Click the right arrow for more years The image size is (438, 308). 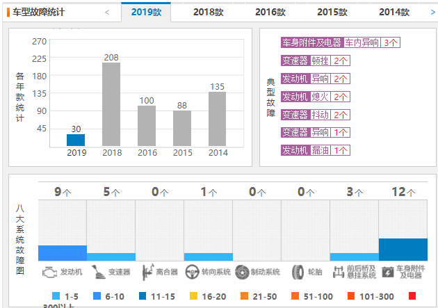point(432,13)
